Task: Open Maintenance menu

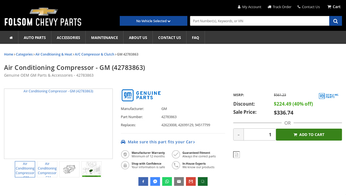Action: [x=104, y=38]
